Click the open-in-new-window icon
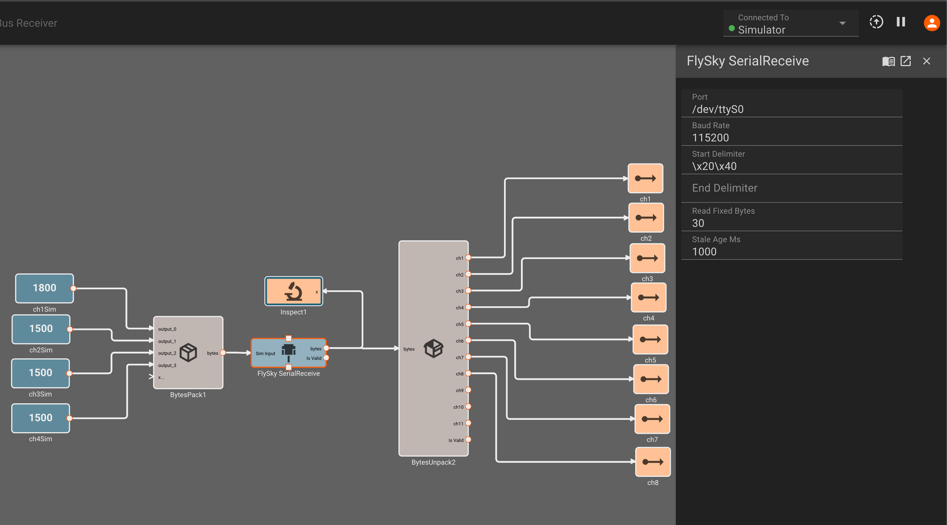Viewport: 947px width, 525px height. (905, 61)
